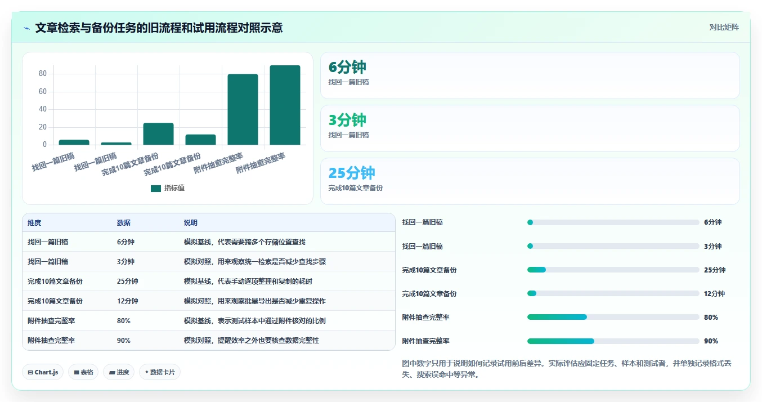Click the progress bar valued 25分钟
This screenshot has height=402, width=762.
click(x=613, y=270)
